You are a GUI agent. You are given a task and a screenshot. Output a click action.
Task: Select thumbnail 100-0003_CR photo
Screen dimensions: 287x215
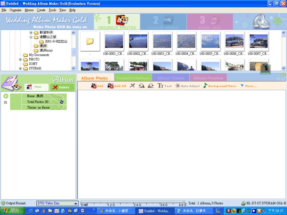[x=162, y=42]
